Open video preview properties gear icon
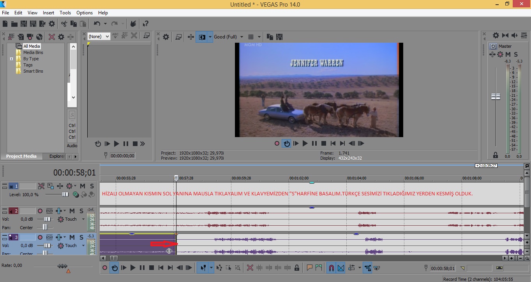531x282 pixels. coord(166,37)
